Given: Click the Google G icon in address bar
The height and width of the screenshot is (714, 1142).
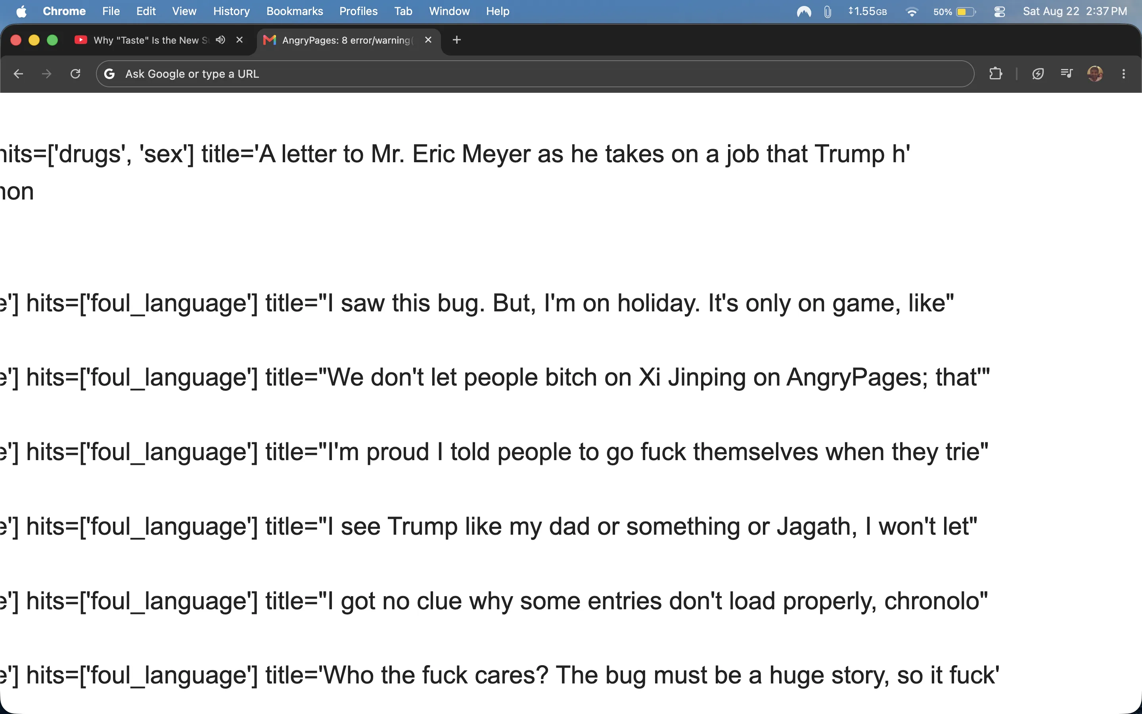Looking at the screenshot, I should 109,74.
